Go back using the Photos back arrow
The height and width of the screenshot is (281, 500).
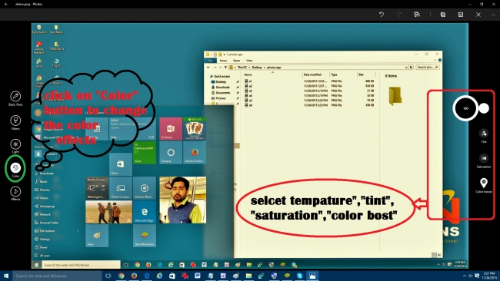(6, 4)
